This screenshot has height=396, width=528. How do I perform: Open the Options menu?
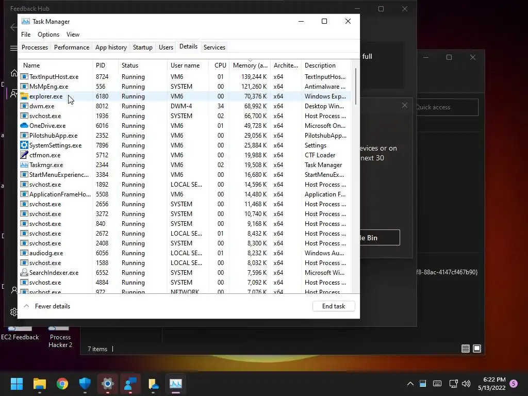point(48,35)
